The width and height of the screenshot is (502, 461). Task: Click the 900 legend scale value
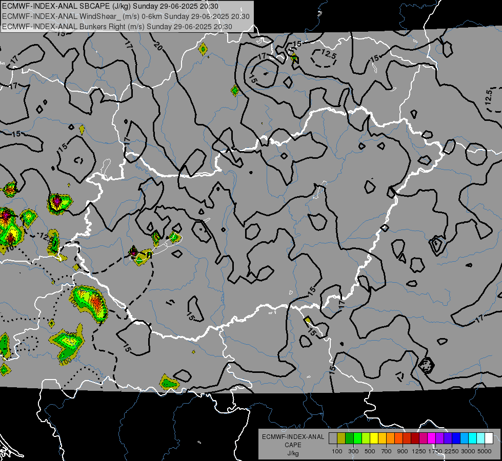pos(403,451)
